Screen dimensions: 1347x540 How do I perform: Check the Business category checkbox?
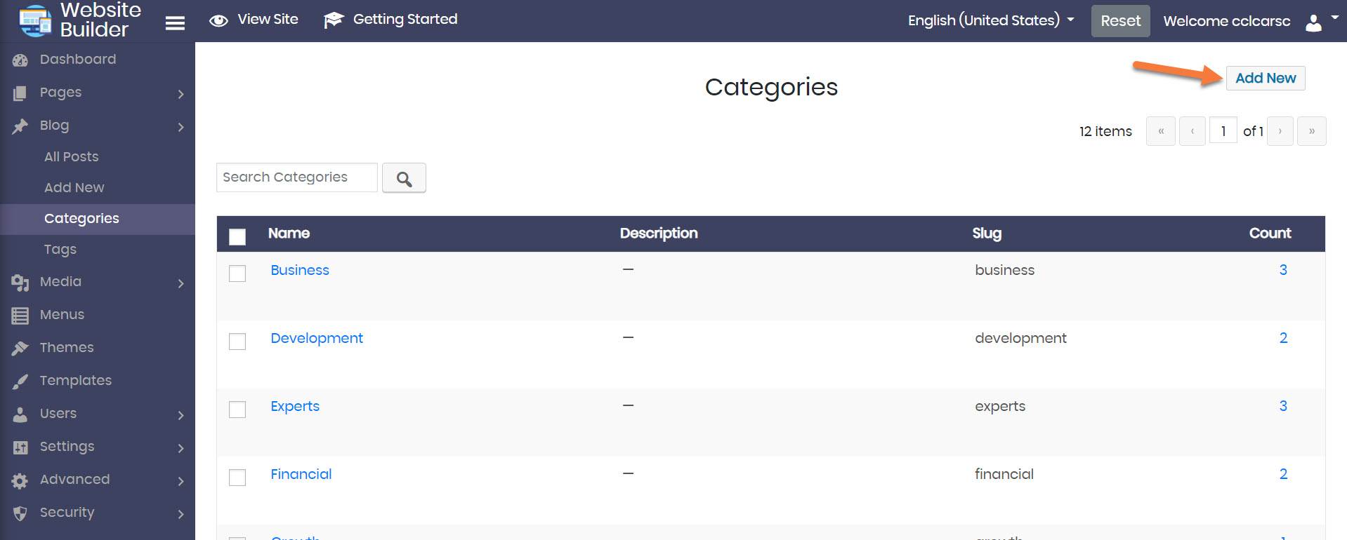pyautogui.click(x=237, y=273)
